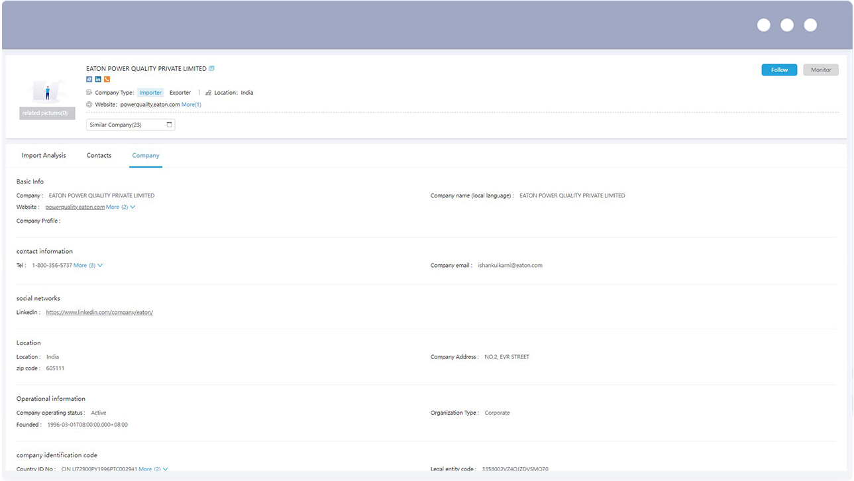Viewport: 854px width, 481px height.
Task: Click the Monitor button
Action: pos(821,70)
